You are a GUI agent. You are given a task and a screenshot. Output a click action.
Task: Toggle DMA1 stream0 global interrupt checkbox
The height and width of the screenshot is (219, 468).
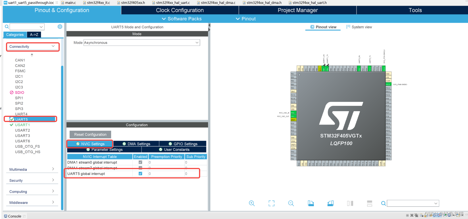pos(140,162)
